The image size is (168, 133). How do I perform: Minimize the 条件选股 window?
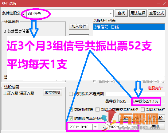(159, 3)
